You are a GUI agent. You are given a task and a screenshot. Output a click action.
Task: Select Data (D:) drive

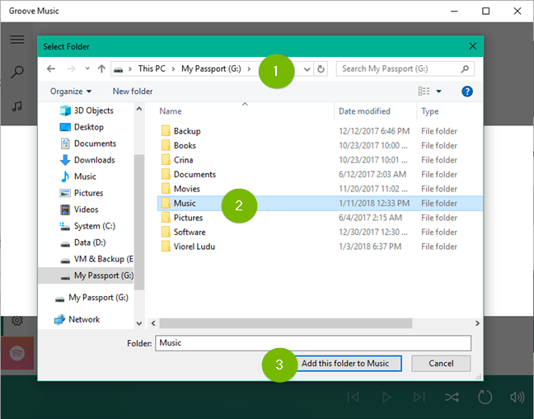[x=82, y=242]
